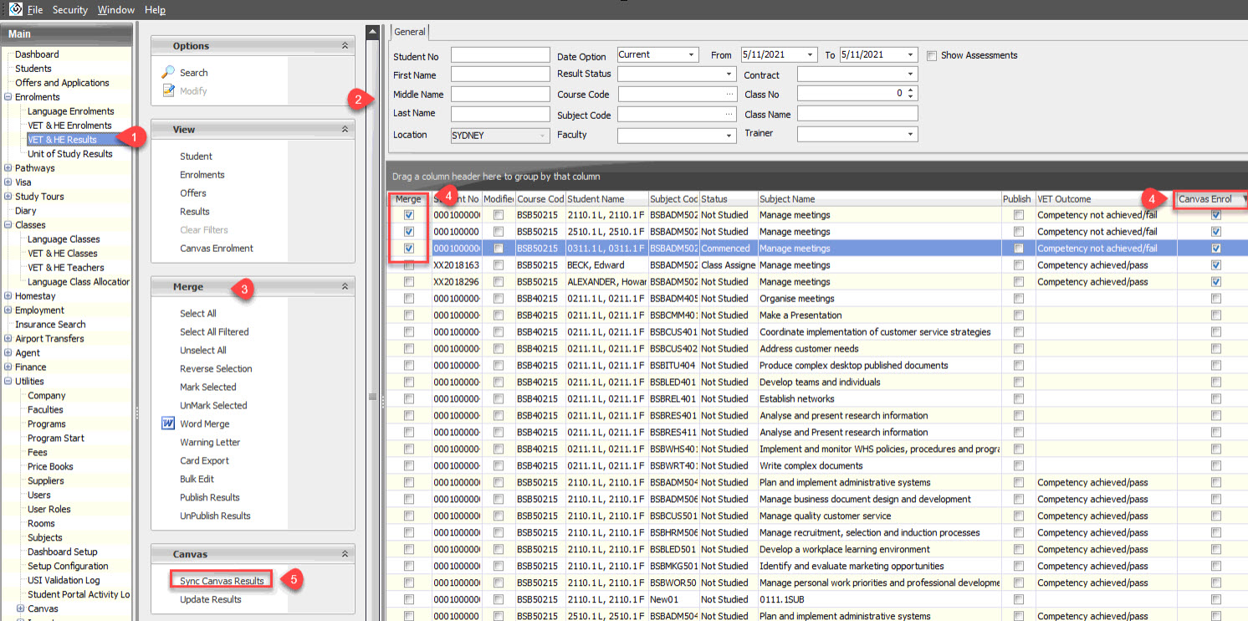Screen dimensions: 1248x621
Task: Click the Student No input field
Action: 499,55
